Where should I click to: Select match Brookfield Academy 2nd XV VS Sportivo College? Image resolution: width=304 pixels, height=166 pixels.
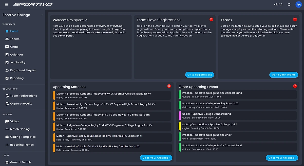[x=112, y=96]
